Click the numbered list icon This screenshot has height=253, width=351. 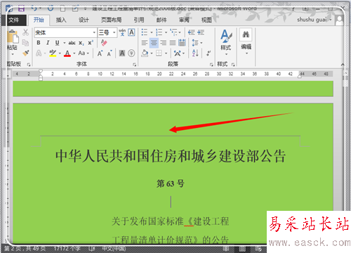click(x=159, y=32)
